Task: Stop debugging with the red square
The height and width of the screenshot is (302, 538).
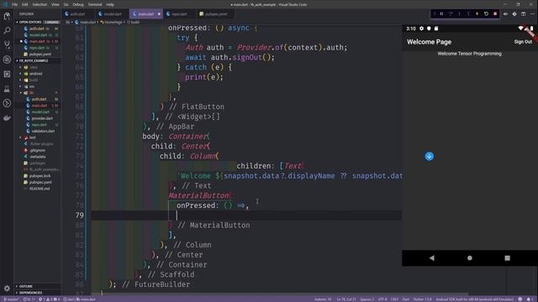Action: 495,14
